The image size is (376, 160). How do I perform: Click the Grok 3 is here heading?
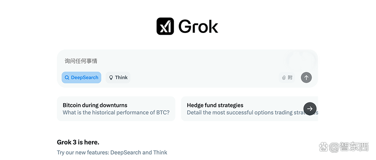click(x=78, y=142)
